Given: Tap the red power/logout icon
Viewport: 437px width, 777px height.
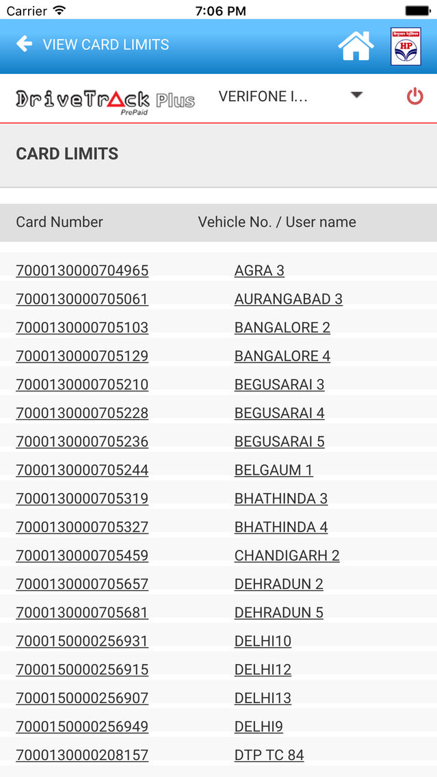Looking at the screenshot, I should (416, 96).
